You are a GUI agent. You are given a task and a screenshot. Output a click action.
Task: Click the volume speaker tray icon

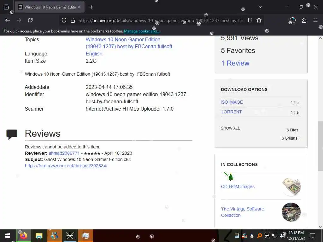(x=282, y=236)
